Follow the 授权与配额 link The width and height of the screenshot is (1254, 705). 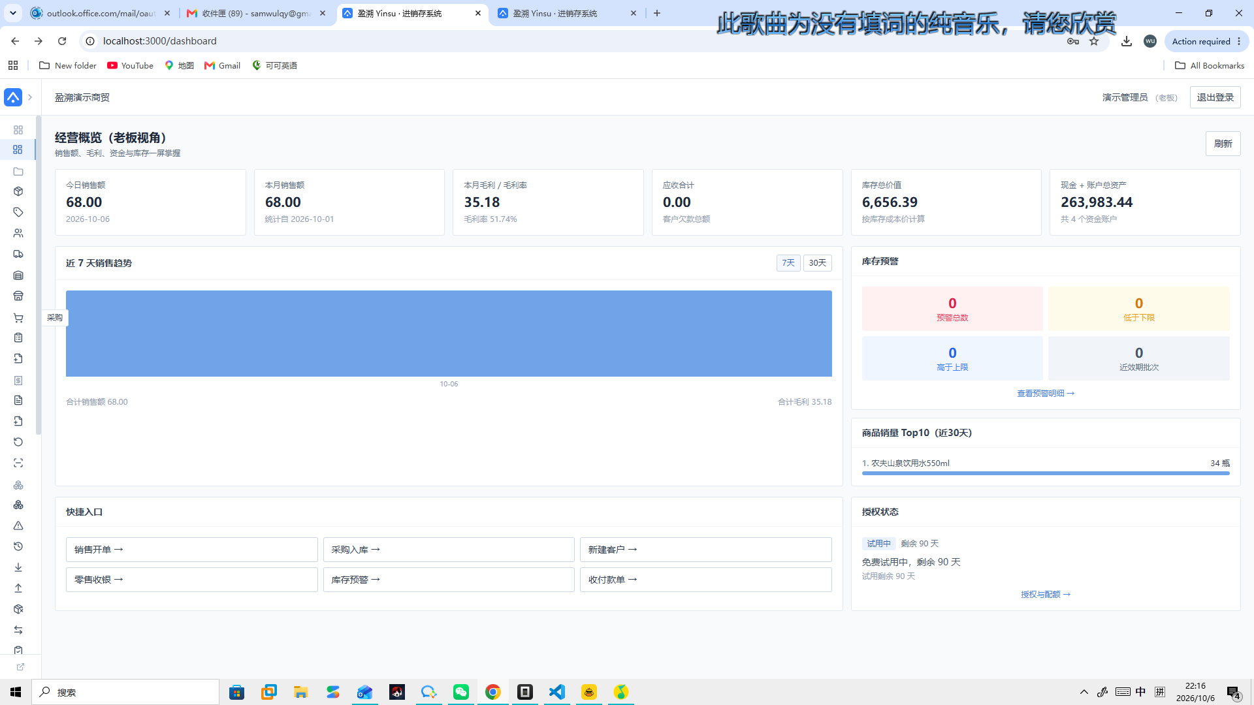coord(1045,594)
